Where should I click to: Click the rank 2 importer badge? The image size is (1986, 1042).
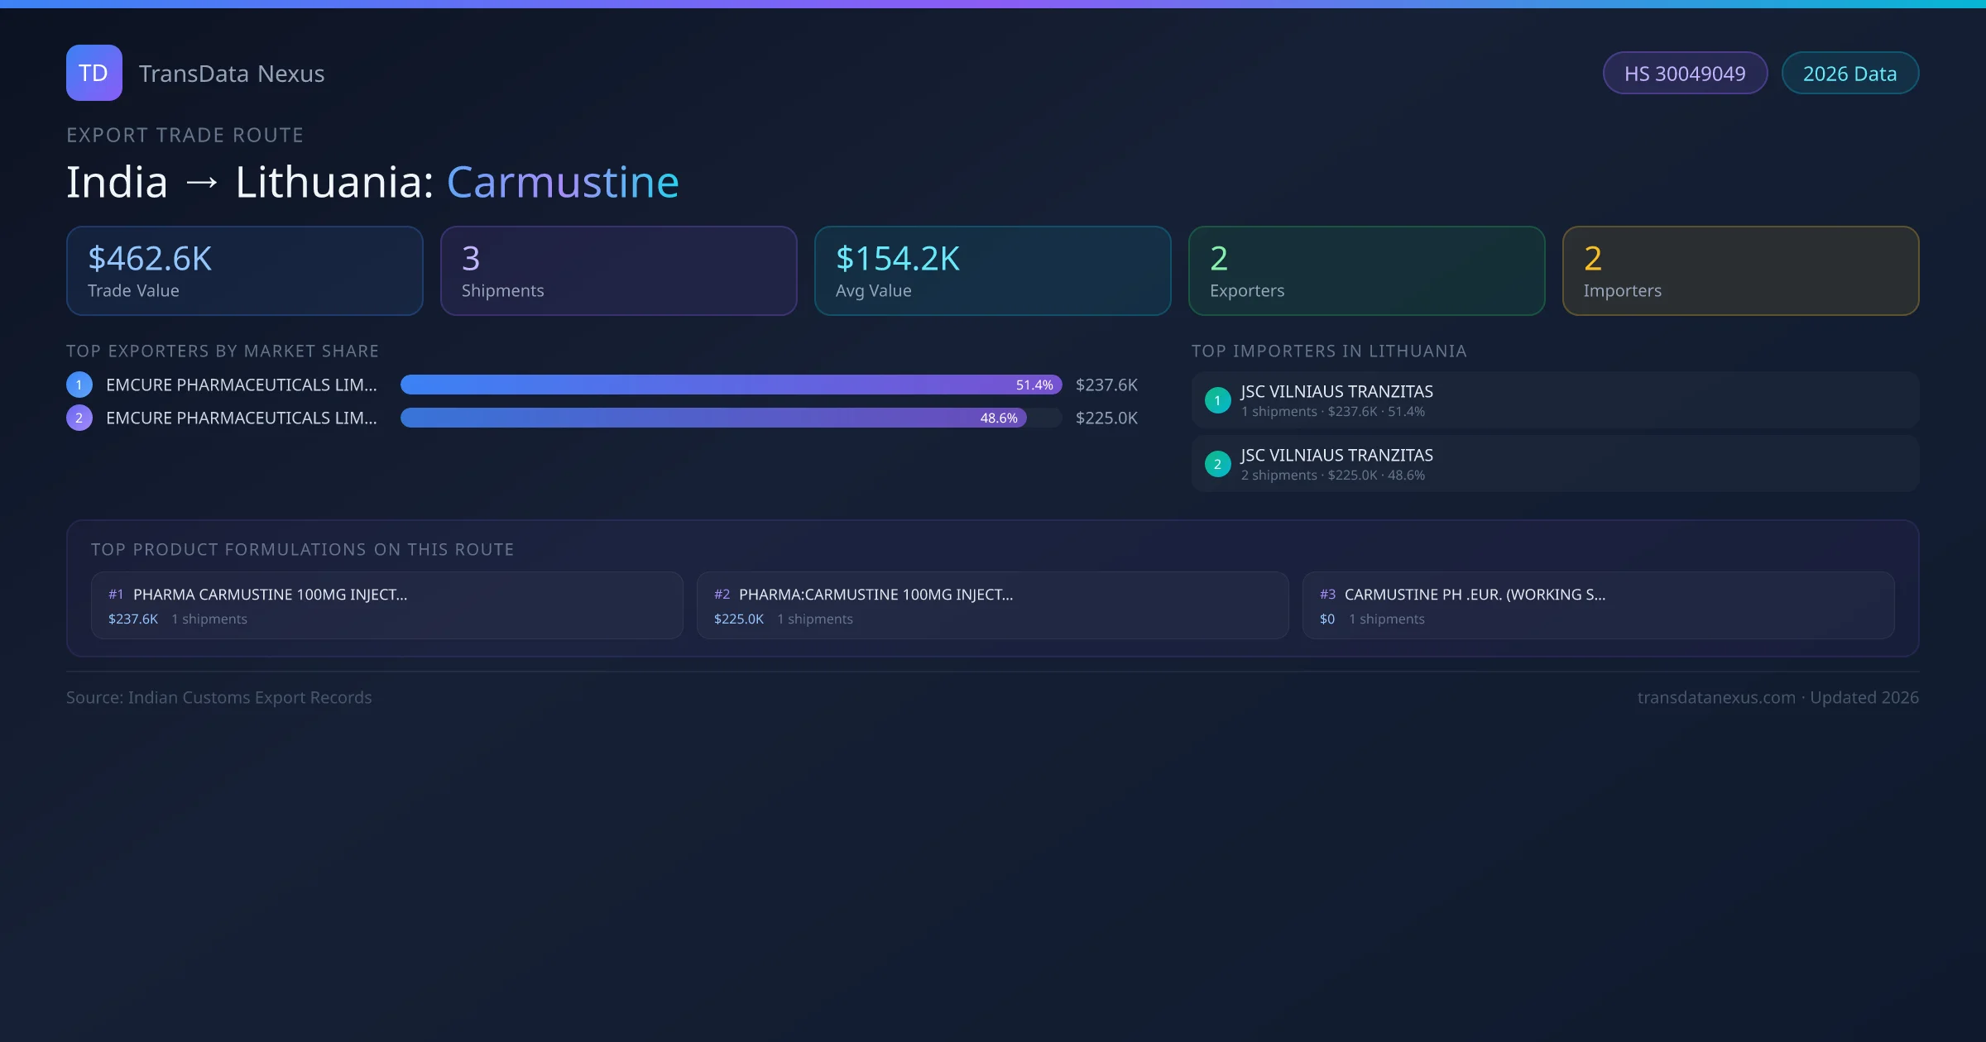coord(1217,464)
